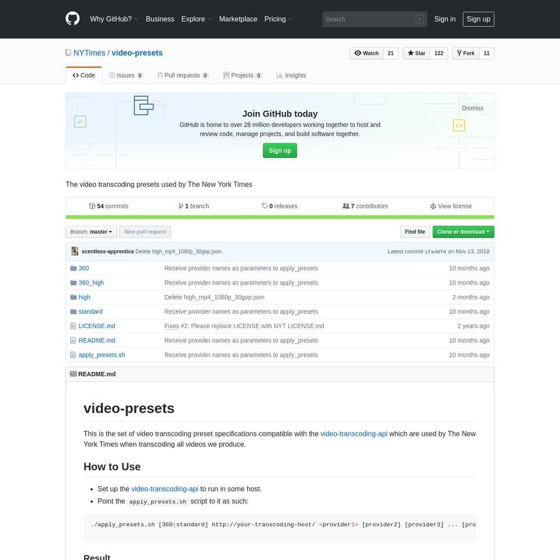This screenshot has width=560, height=560.
Task: Click the branch icon next to 1 branch
Action: point(181,206)
